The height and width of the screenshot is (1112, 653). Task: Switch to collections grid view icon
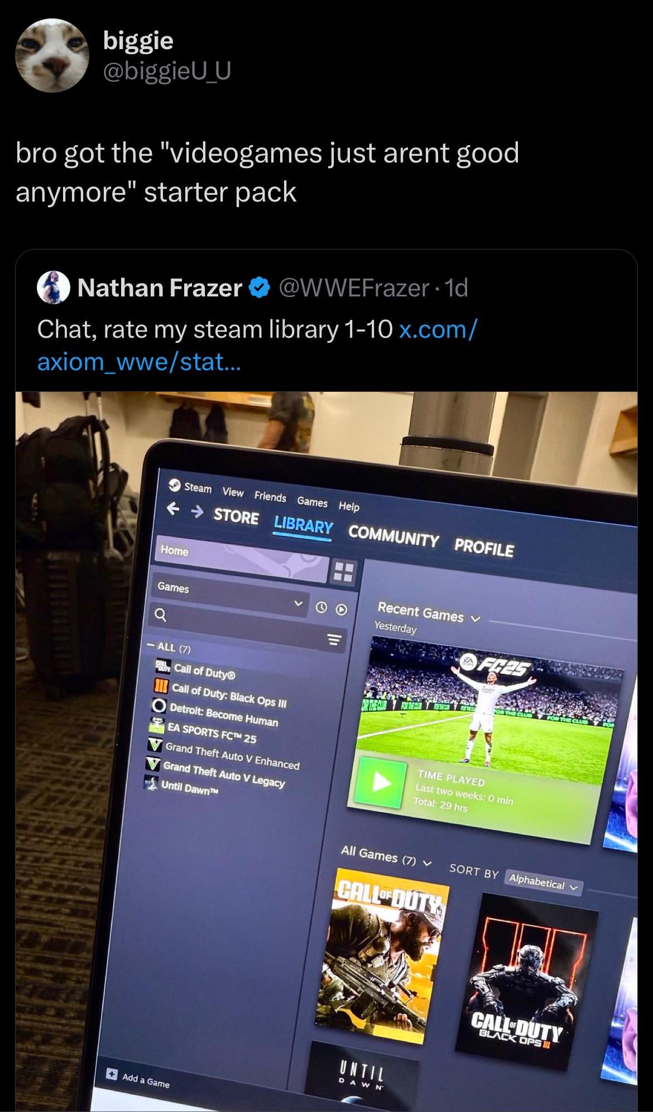point(343,572)
